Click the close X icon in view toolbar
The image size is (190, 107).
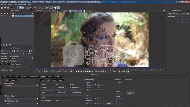89,11
